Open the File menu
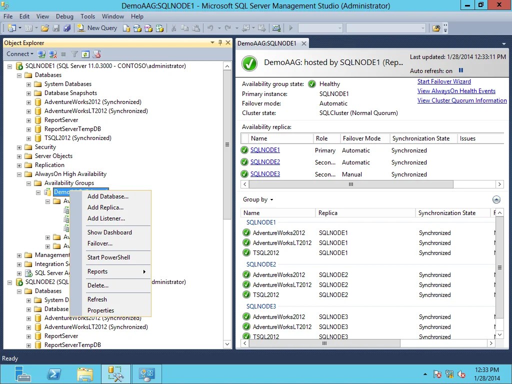This screenshot has width=512, height=384. pyautogui.click(x=8, y=16)
